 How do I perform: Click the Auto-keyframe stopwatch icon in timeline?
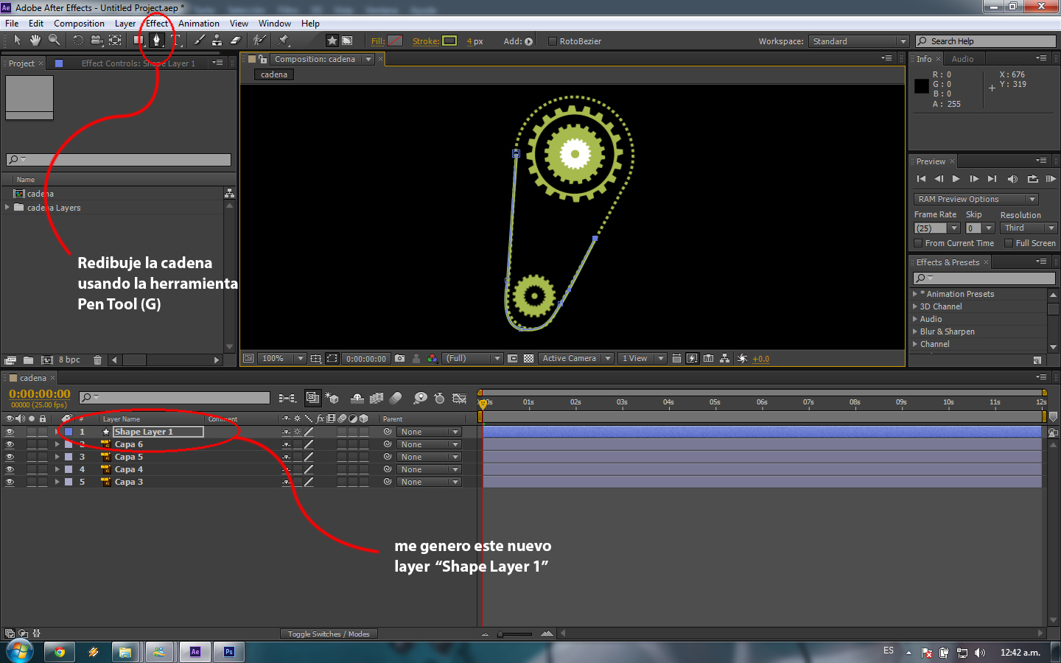coord(440,399)
